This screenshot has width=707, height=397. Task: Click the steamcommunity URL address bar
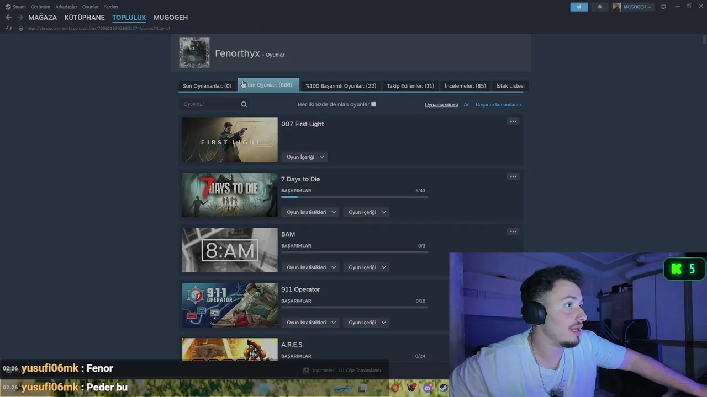pyautogui.click(x=98, y=28)
